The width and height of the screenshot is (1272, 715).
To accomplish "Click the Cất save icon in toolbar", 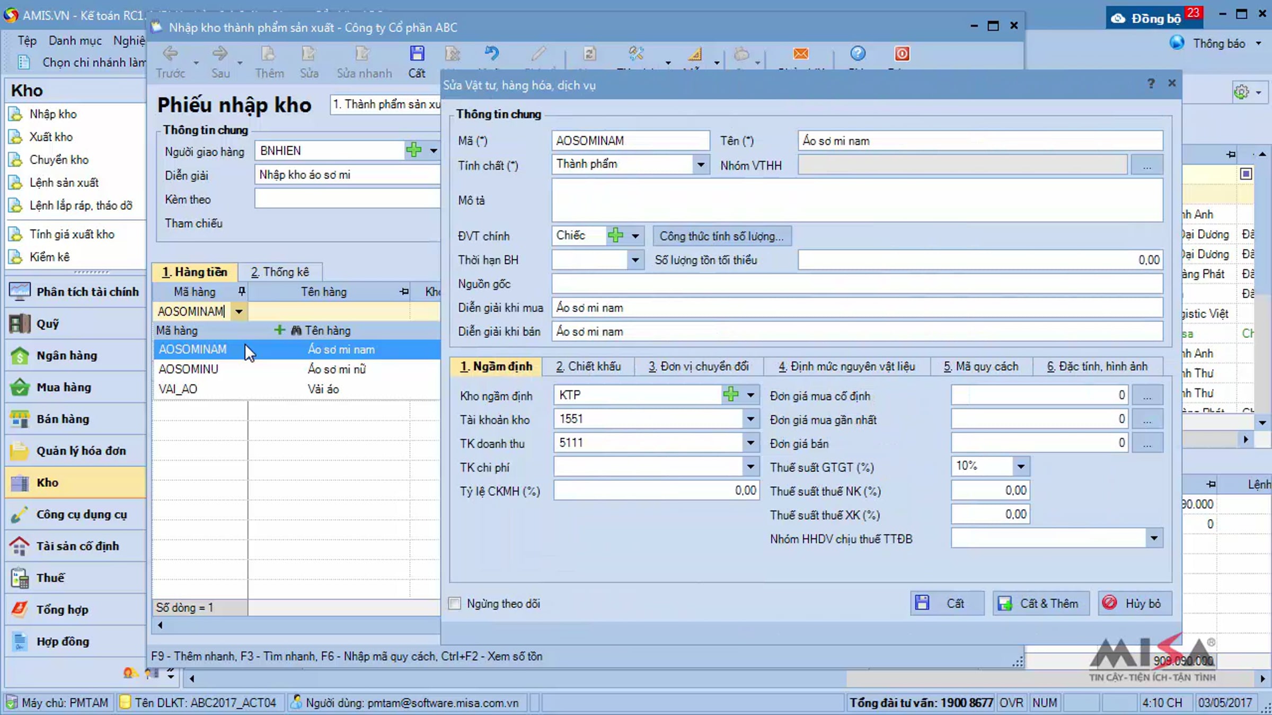I will click(417, 53).
